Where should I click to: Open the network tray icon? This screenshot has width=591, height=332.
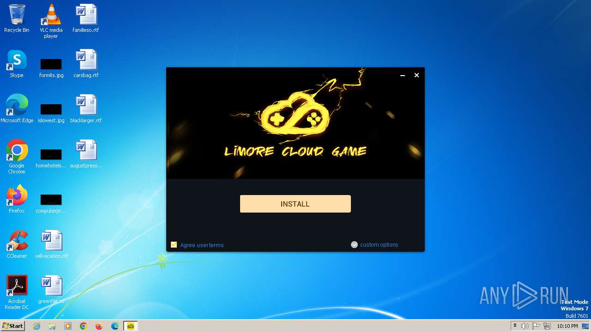tap(547, 326)
